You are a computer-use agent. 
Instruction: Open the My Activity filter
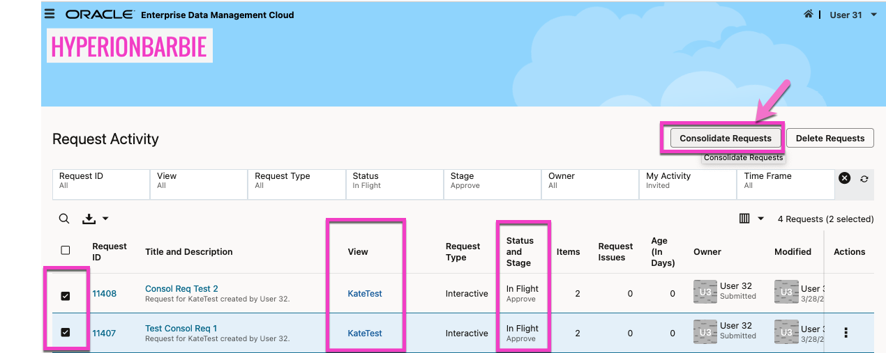coord(687,181)
